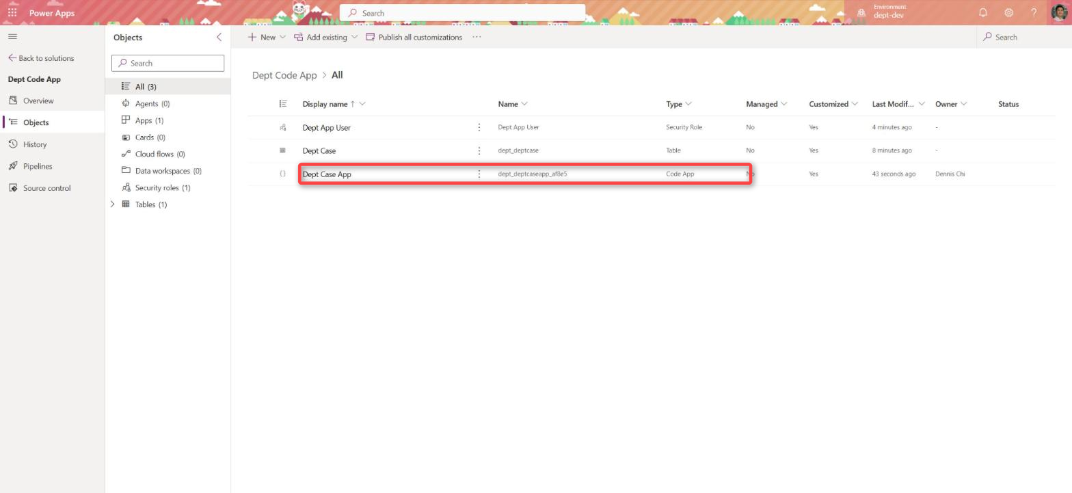Click the table icon for Dept Case row
This screenshot has height=493, width=1072.
pyautogui.click(x=282, y=150)
